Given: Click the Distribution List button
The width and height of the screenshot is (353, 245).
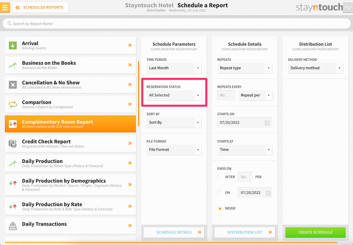Looking at the screenshot, I should click(245, 232).
